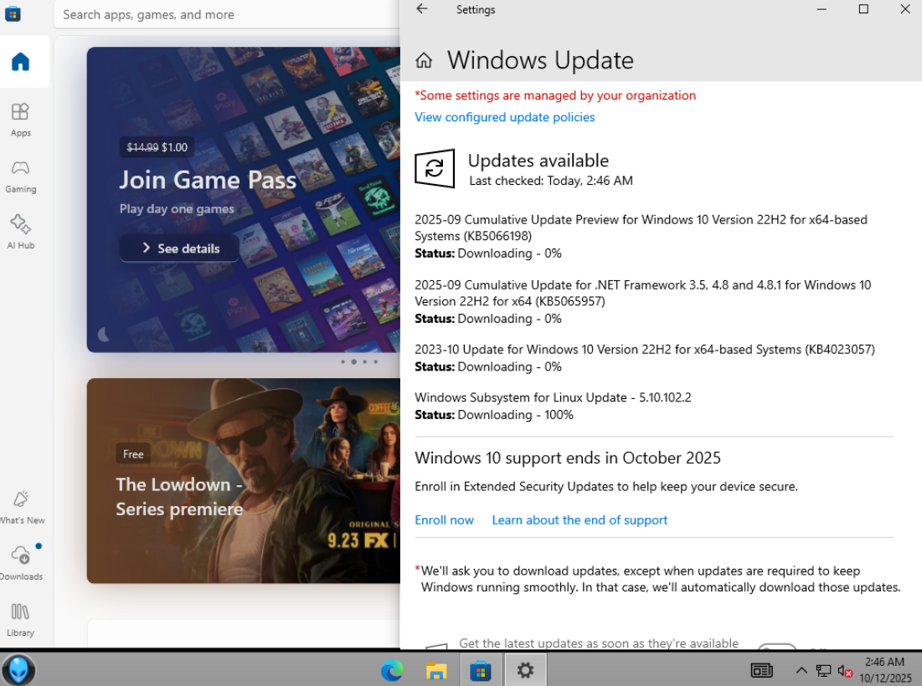
Task: Switch to Settings gear taskbar icon
Action: point(525,670)
